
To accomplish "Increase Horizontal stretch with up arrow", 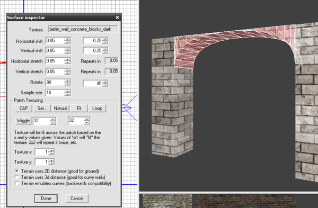I will click(x=67, y=59).
